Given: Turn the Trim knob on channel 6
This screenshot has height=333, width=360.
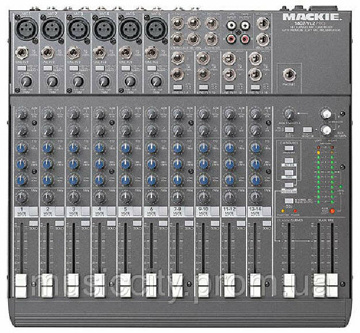Looking at the screenshot, I should 156,81.
